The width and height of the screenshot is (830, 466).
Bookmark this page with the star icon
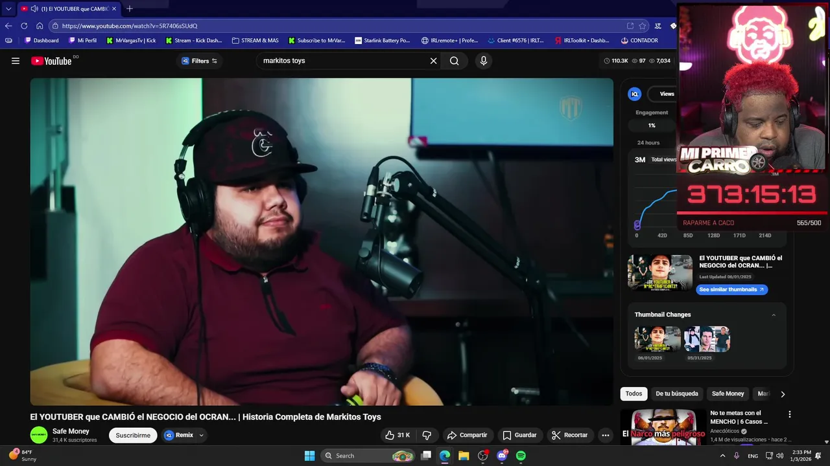642,26
